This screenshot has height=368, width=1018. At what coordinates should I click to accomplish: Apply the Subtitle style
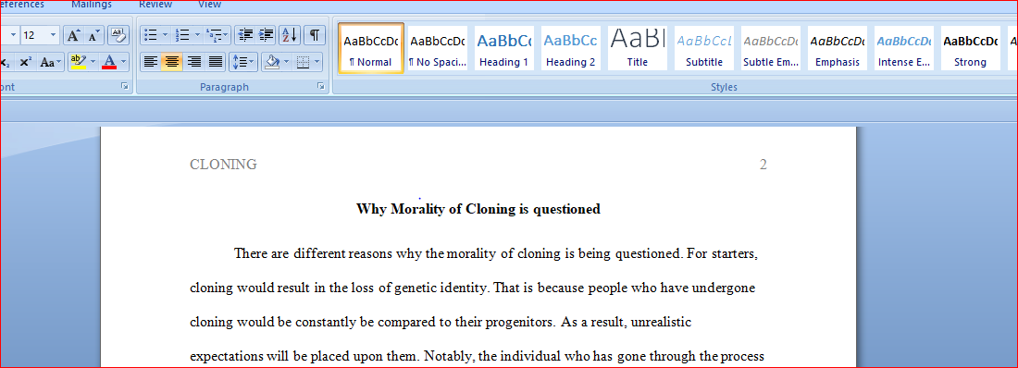pos(703,48)
